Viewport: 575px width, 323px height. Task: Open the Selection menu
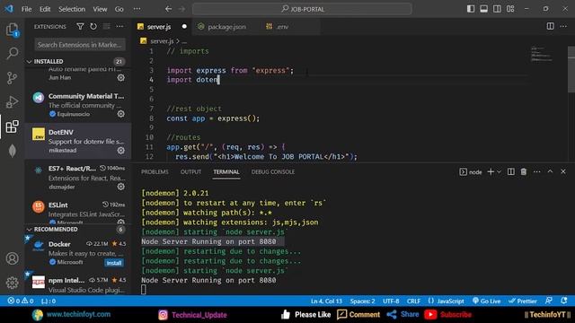[x=72, y=9]
